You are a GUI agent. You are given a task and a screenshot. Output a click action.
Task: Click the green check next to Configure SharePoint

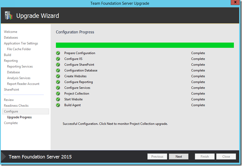pyautogui.click(x=58, y=64)
